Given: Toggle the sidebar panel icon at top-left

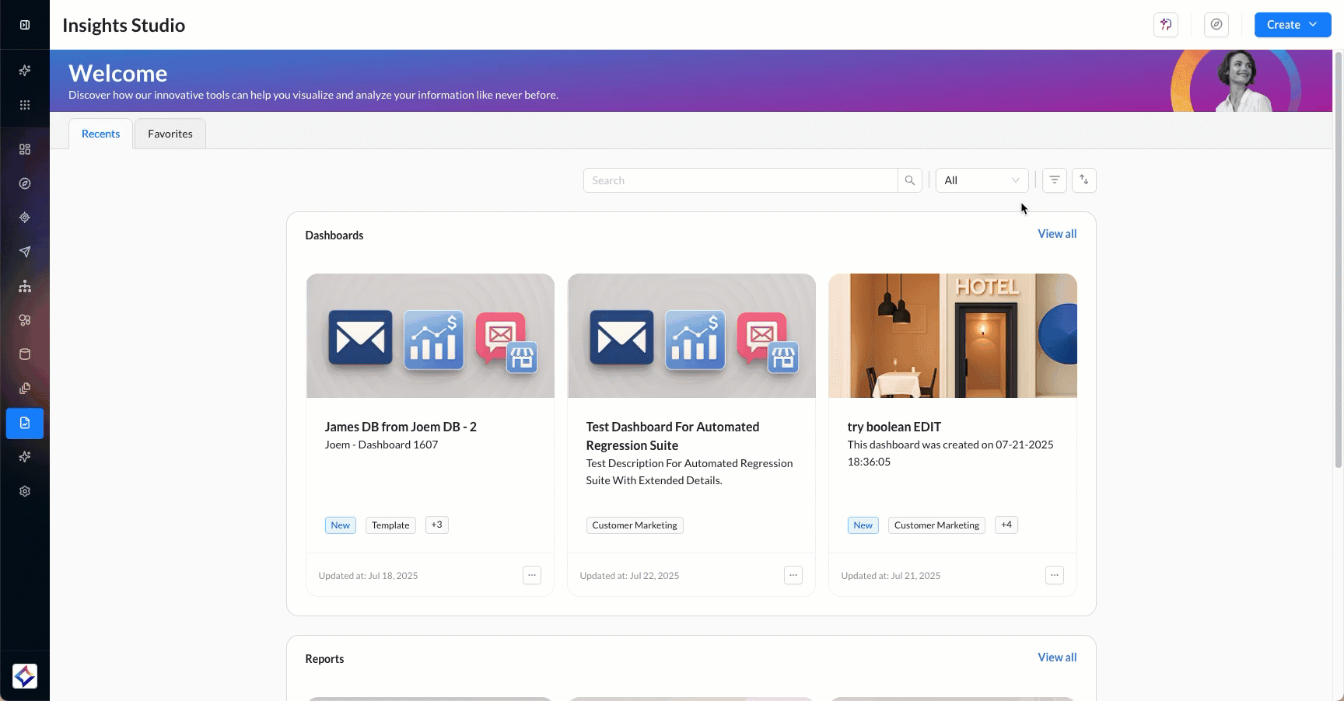Looking at the screenshot, I should [25, 25].
